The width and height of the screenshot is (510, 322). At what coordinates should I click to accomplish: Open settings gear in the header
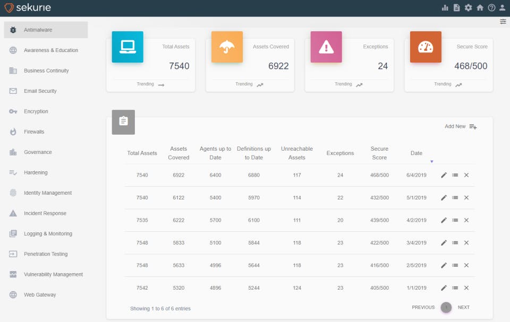[468, 8]
